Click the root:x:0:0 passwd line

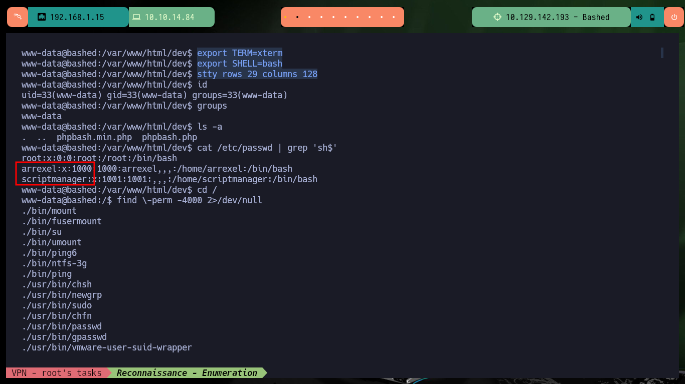99,158
